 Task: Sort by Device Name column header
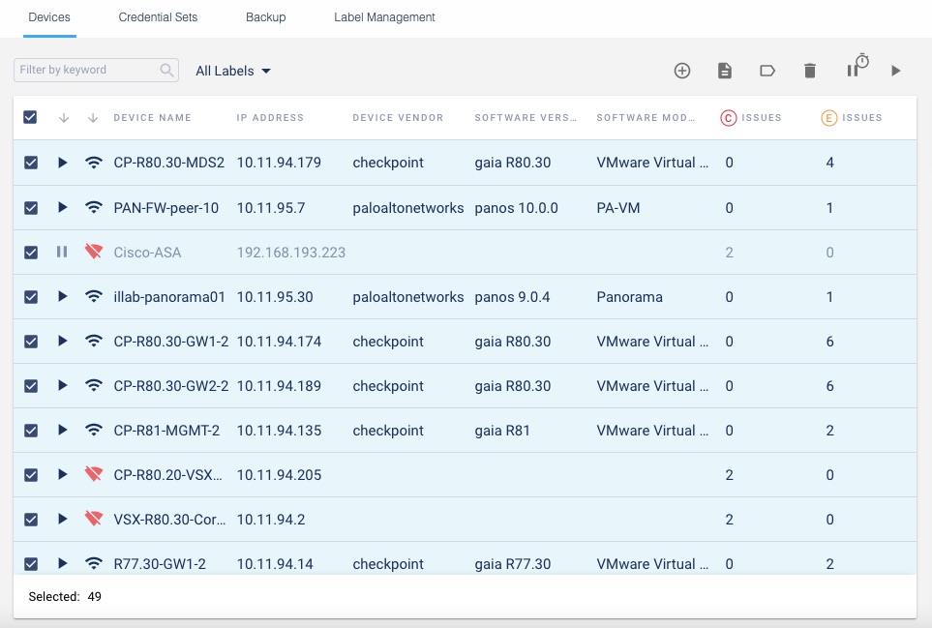pyautogui.click(x=152, y=118)
